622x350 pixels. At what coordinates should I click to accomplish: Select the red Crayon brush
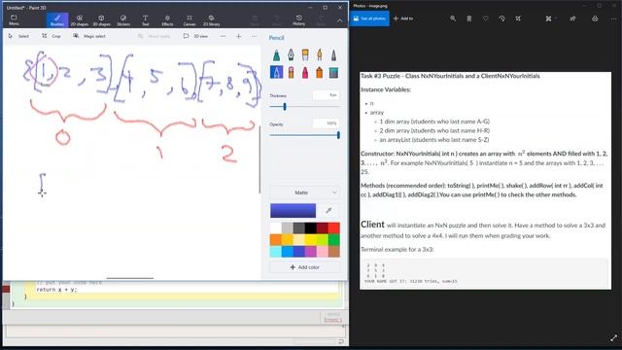click(305, 72)
